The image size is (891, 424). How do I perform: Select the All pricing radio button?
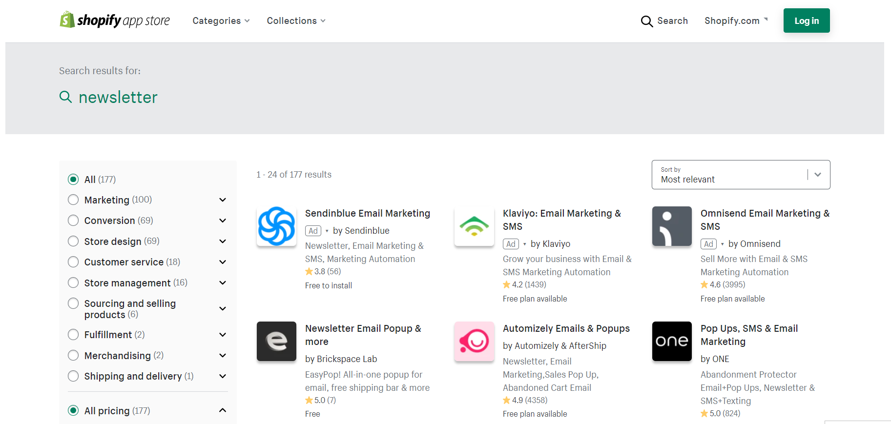point(73,410)
